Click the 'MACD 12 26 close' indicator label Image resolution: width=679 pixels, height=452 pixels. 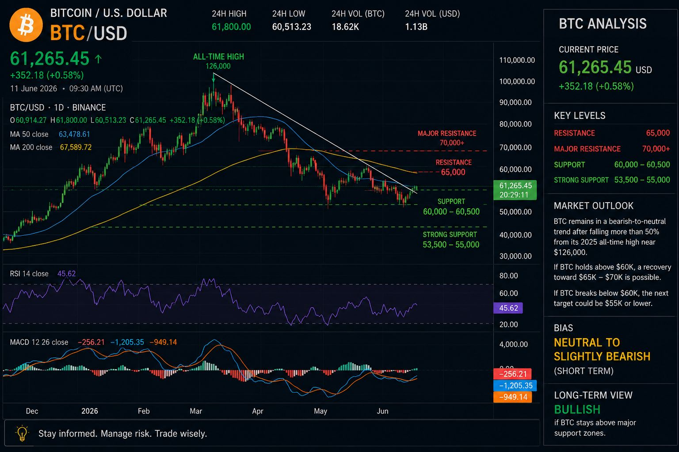tap(39, 342)
